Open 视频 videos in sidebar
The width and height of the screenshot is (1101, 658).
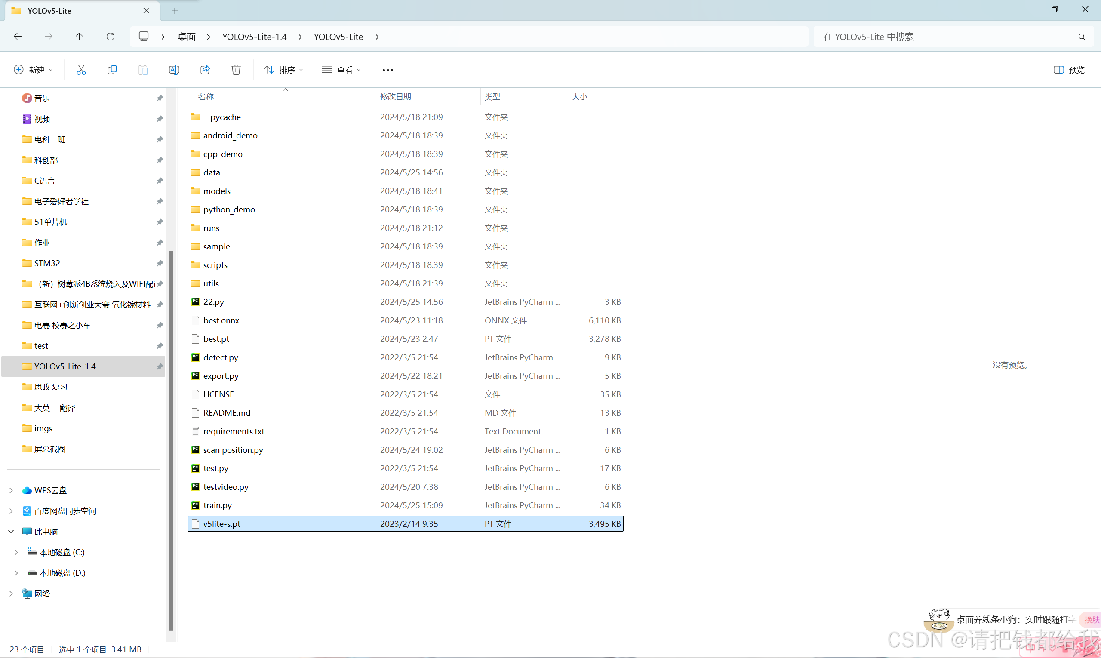[42, 119]
